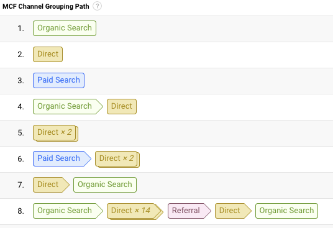This screenshot has width=333, height=228.
Task: Pick the Organic Search chip in row 7
Action: coord(105,185)
